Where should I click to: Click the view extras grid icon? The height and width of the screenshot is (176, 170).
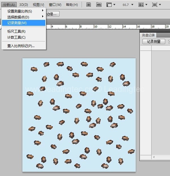pos(110,5)
